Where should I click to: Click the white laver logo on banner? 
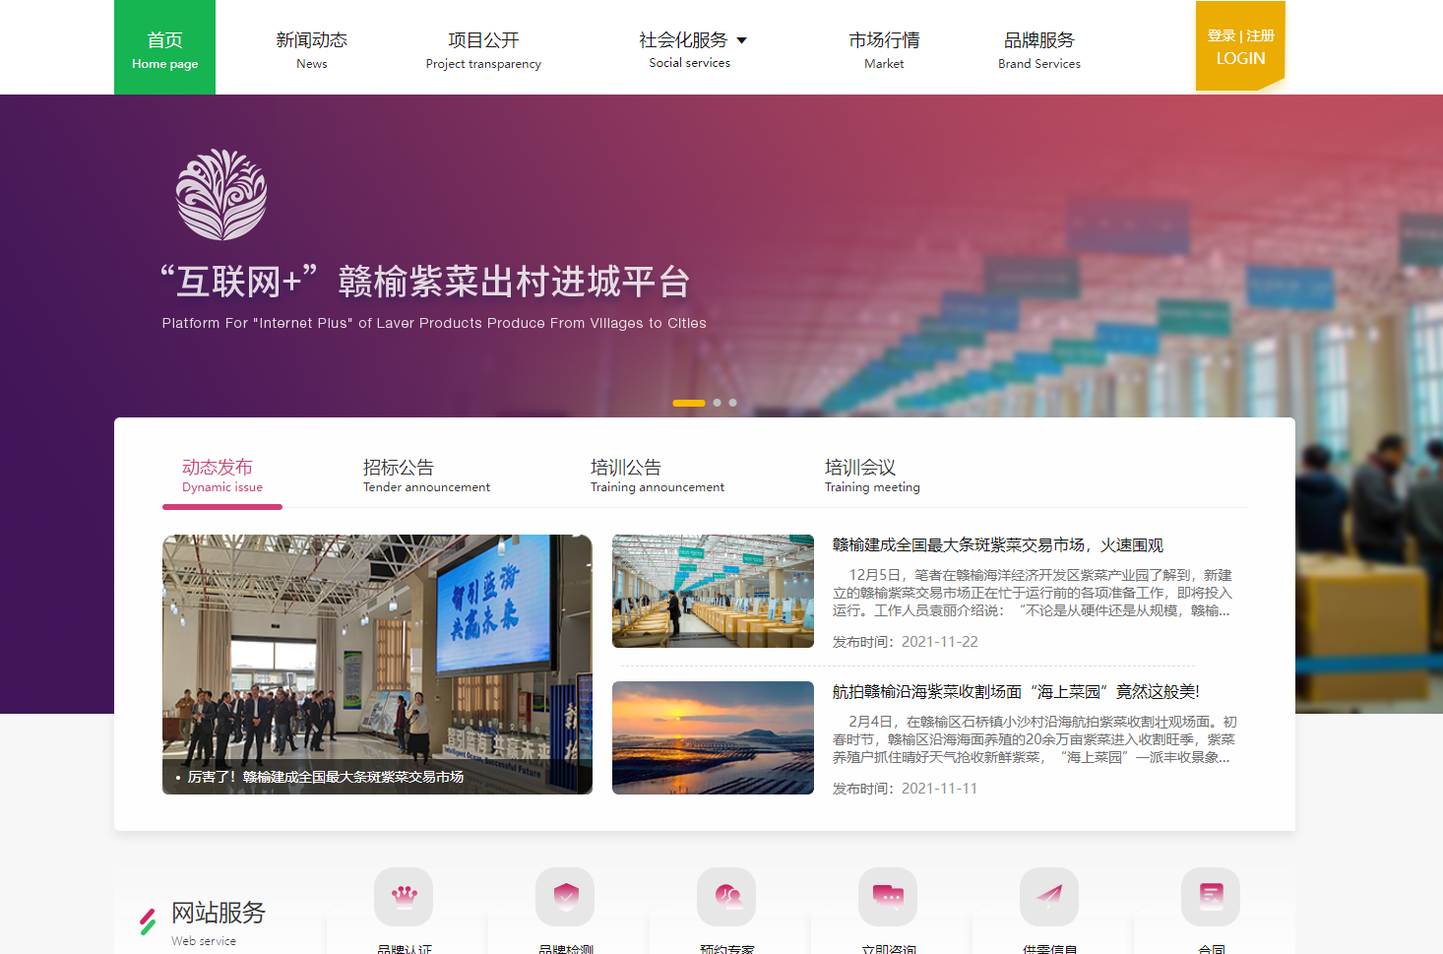(x=221, y=195)
